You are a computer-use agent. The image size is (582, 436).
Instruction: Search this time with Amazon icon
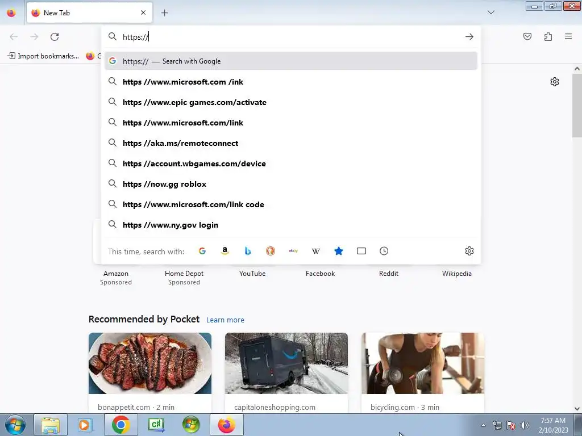pyautogui.click(x=225, y=251)
